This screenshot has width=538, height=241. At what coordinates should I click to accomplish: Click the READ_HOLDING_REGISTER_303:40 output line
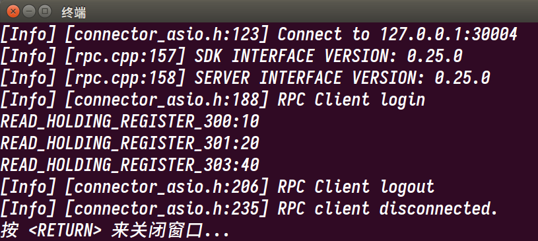[x=129, y=166]
